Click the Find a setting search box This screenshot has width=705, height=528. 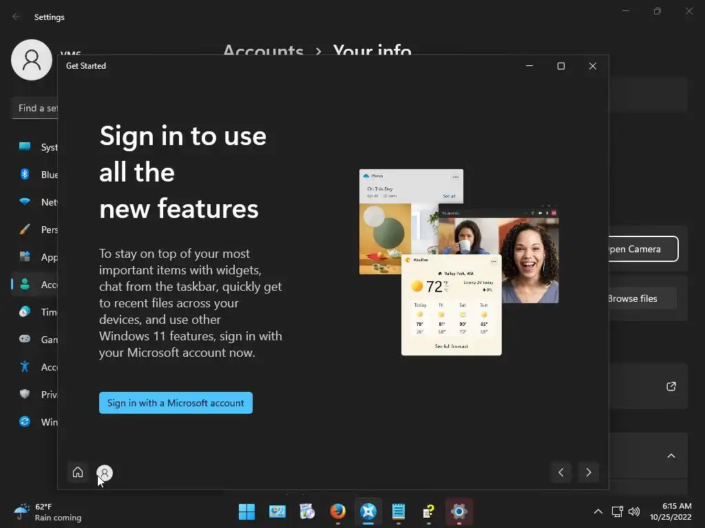point(35,108)
